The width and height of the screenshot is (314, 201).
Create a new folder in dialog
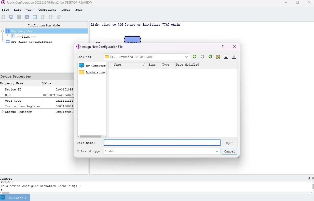pyautogui.click(x=218, y=57)
